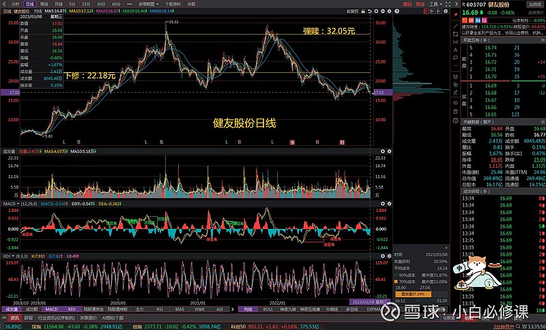This screenshot has width=546, height=330.
Task: Switch to 周线 weekly chart tab
Action: tap(44, 4)
